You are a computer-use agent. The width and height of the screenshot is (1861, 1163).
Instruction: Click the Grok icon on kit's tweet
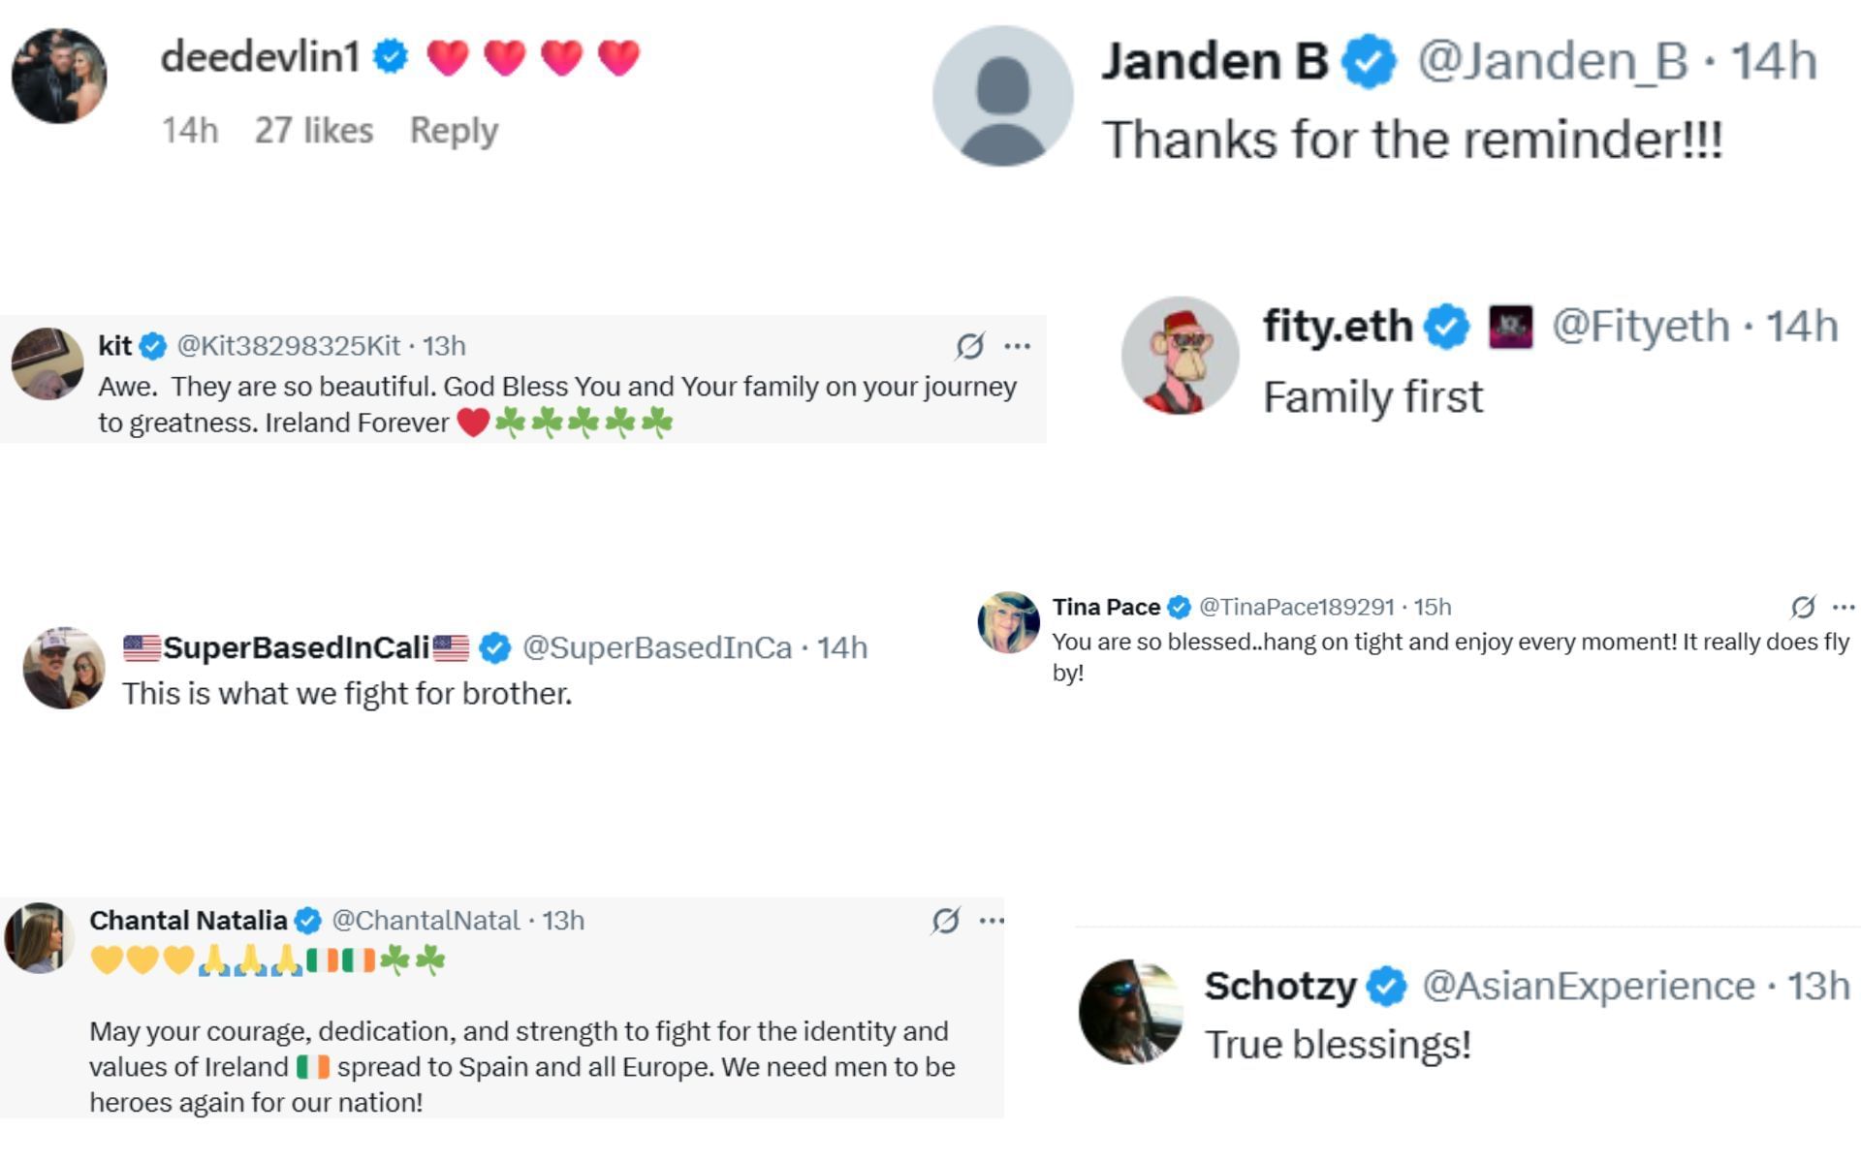(x=969, y=345)
